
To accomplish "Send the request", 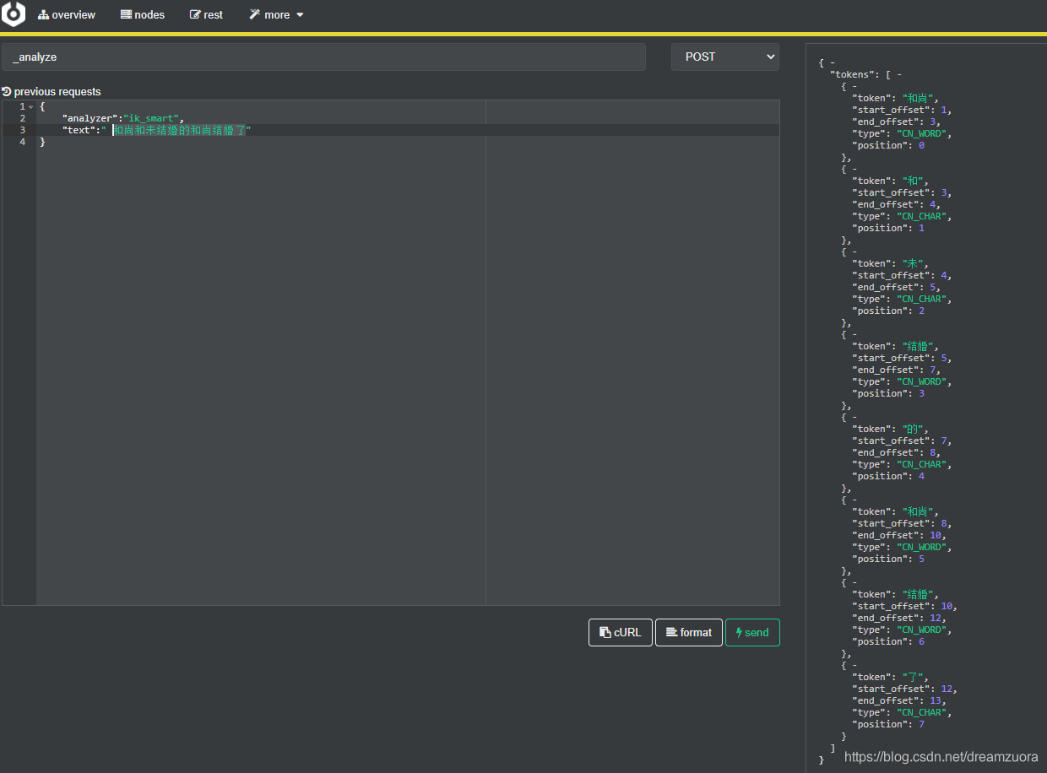I will tap(752, 632).
